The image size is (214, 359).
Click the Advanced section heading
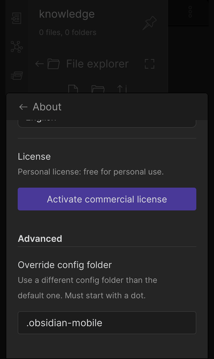click(x=40, y=239)
